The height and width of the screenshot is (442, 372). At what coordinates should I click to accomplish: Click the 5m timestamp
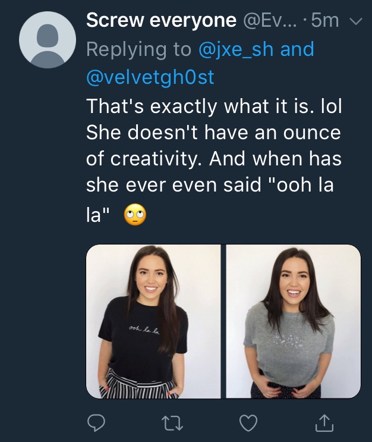click(324, 21)
